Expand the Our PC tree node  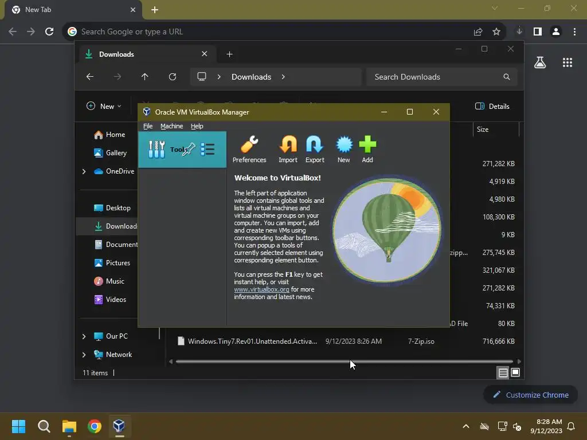tap(84, 336)
